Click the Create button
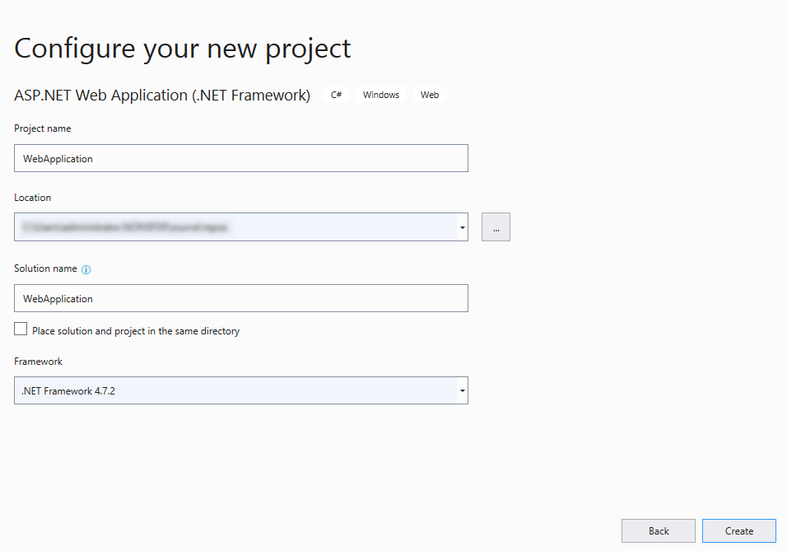The image size is (787, 551). point(738,530)
